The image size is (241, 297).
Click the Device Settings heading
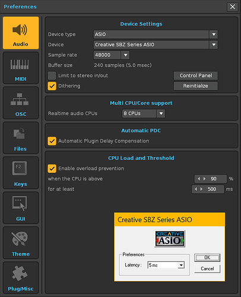pos(141,24)
